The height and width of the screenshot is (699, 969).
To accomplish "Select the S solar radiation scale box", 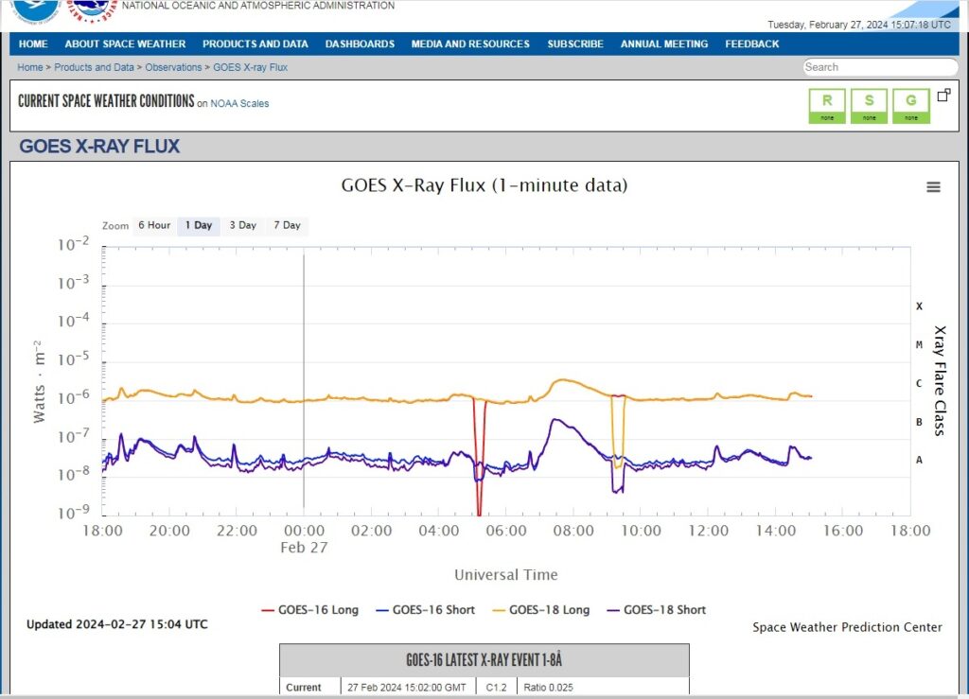I will click(x=869, y=106).
